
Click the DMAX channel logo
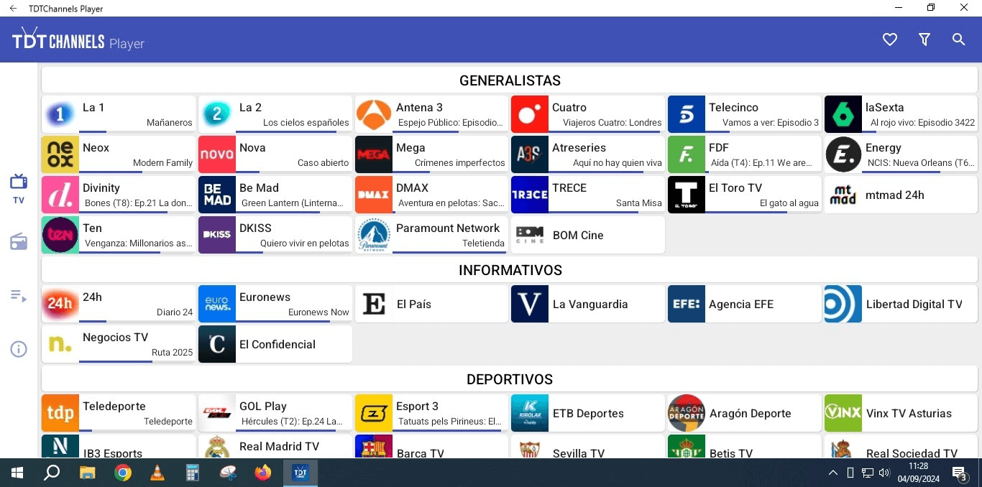click(x=374, y=195)
